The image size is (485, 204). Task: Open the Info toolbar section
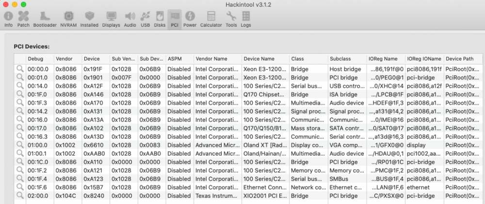[x=8, y=19]
